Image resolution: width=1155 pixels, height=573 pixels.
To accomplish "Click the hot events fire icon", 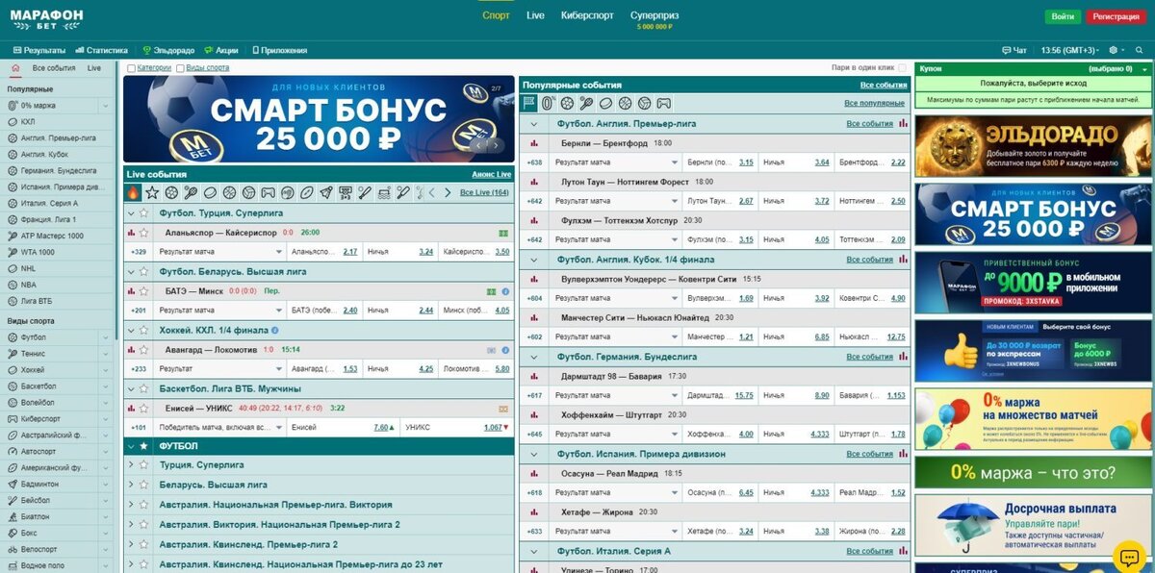I will click(133, 193).
